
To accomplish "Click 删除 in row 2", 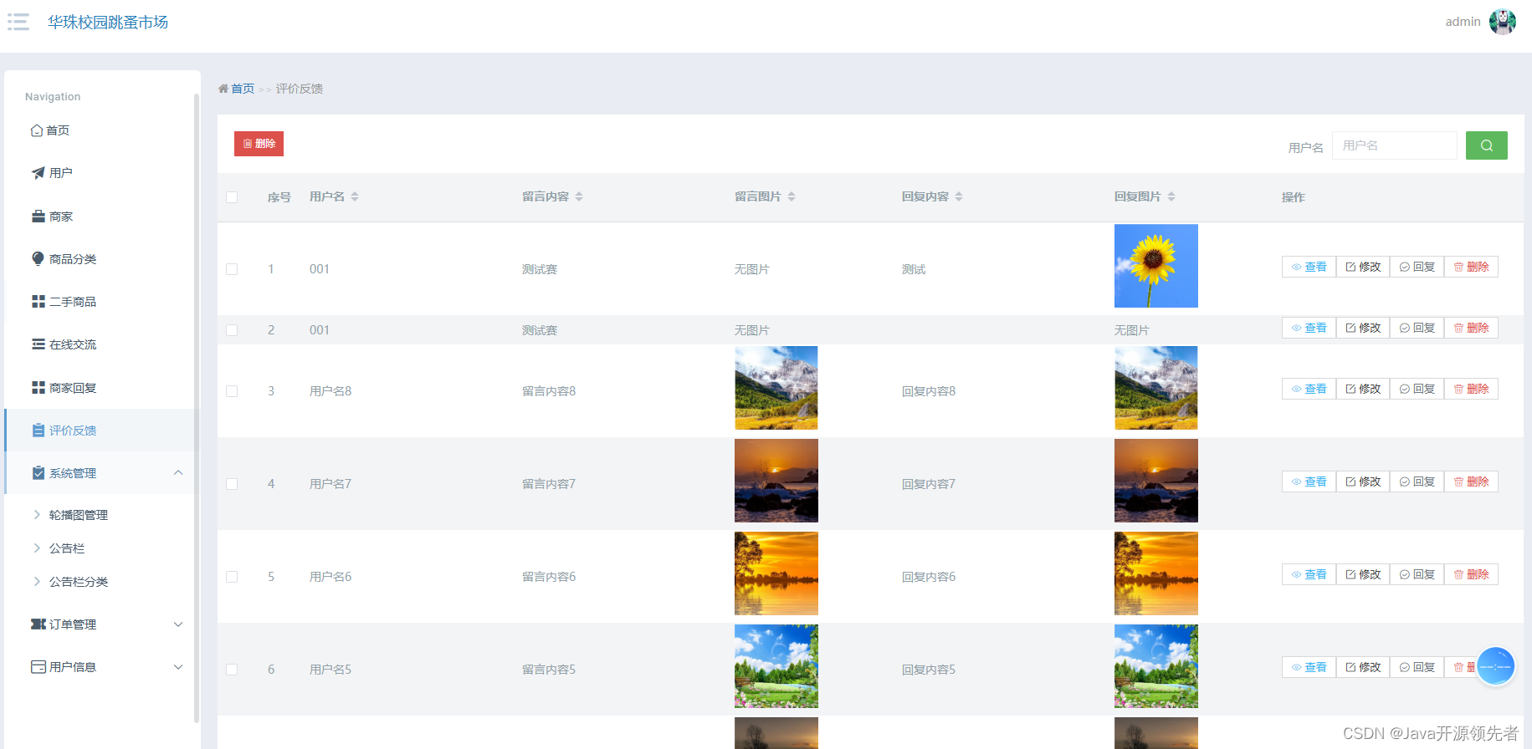I will (1471, 328).
